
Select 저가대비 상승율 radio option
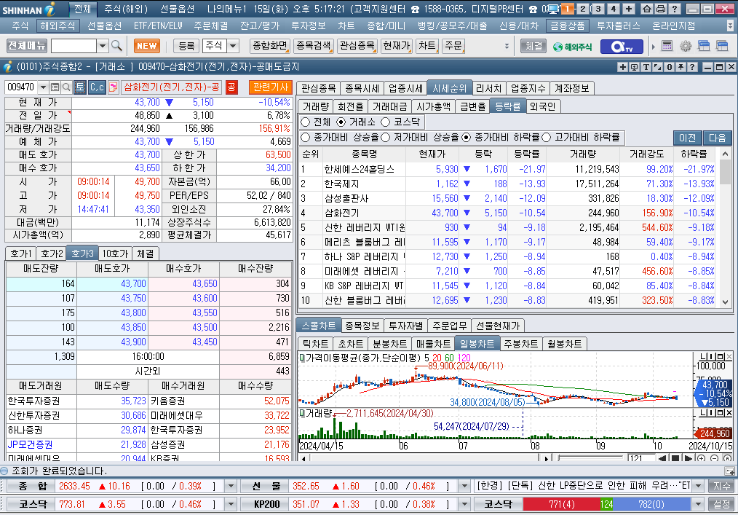[x=385, y=137]
